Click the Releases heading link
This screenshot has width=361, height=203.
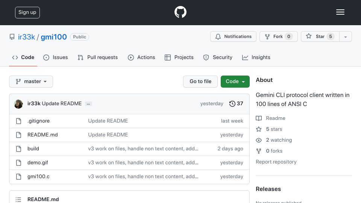coord(268,189)
